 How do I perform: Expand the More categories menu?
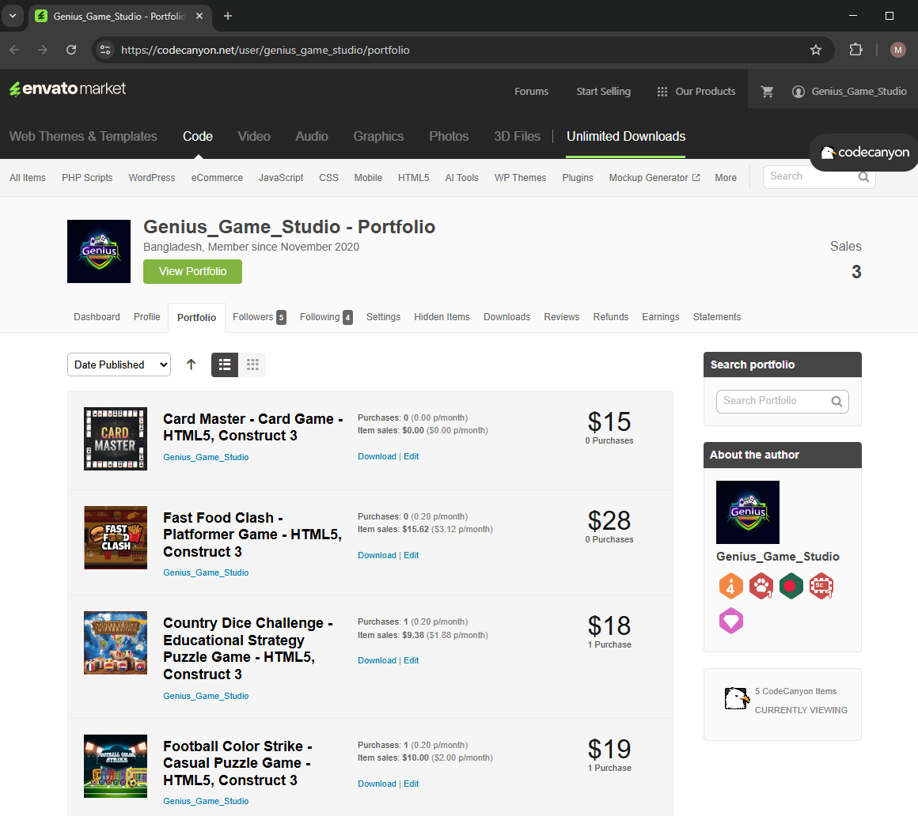click(x=725, y=177)
